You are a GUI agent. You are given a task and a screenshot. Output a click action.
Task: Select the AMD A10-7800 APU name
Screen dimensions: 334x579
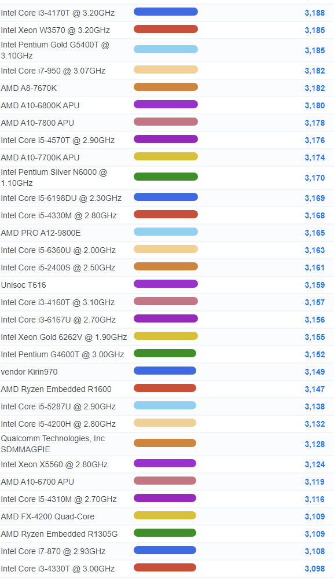[x=37, y=123]
